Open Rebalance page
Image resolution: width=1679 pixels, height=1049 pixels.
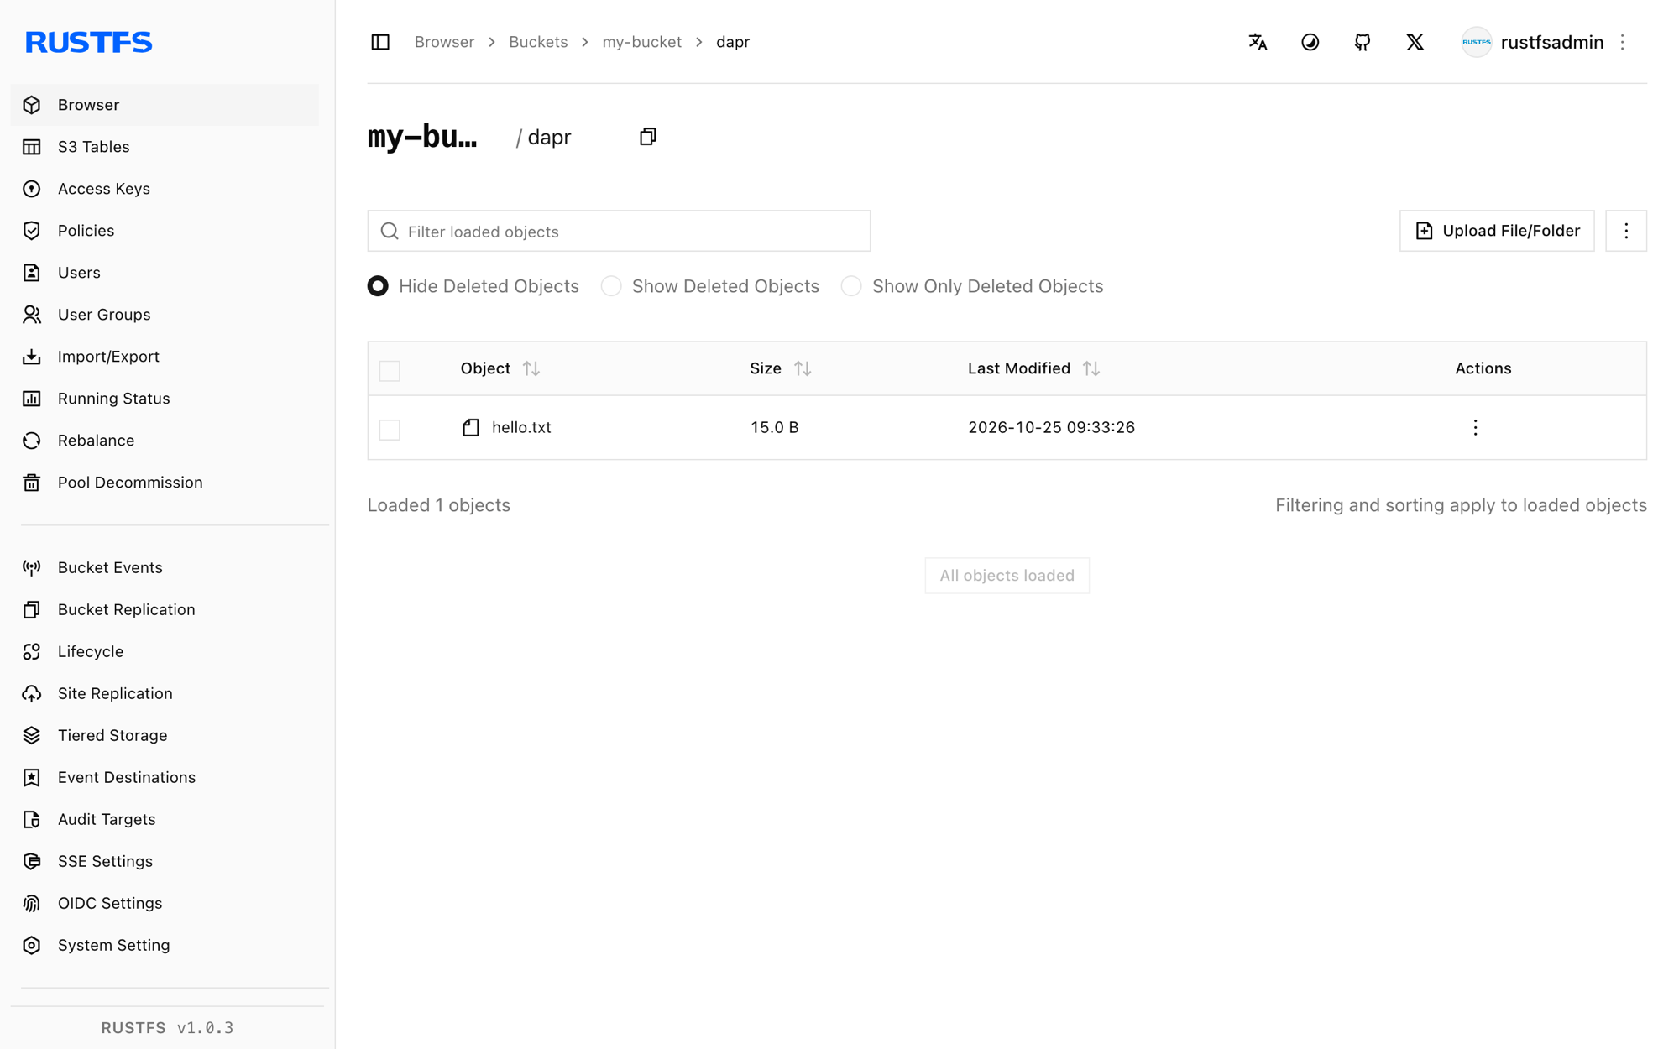165,441
